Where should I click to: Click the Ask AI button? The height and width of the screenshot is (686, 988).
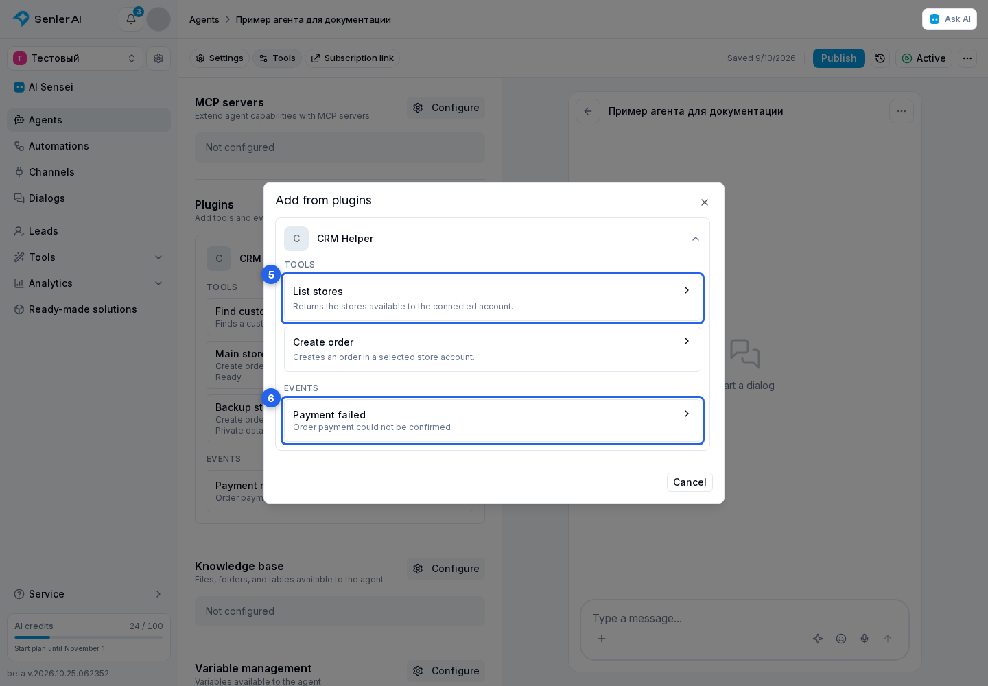(x=950, y=19)
